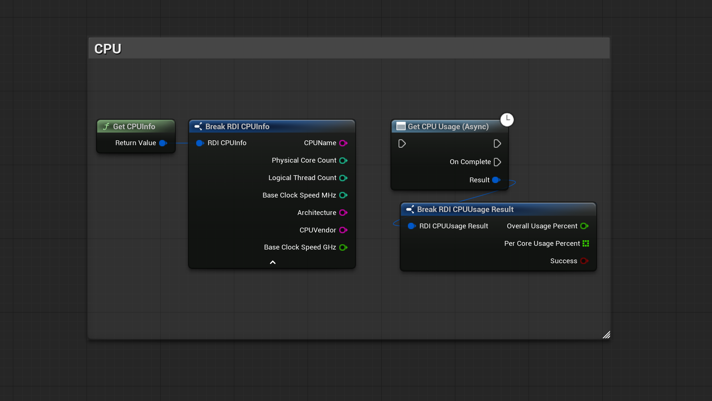712x401 pixels.
Task: Click the input execution pin of Get CPU Usage
Action: 402,144
